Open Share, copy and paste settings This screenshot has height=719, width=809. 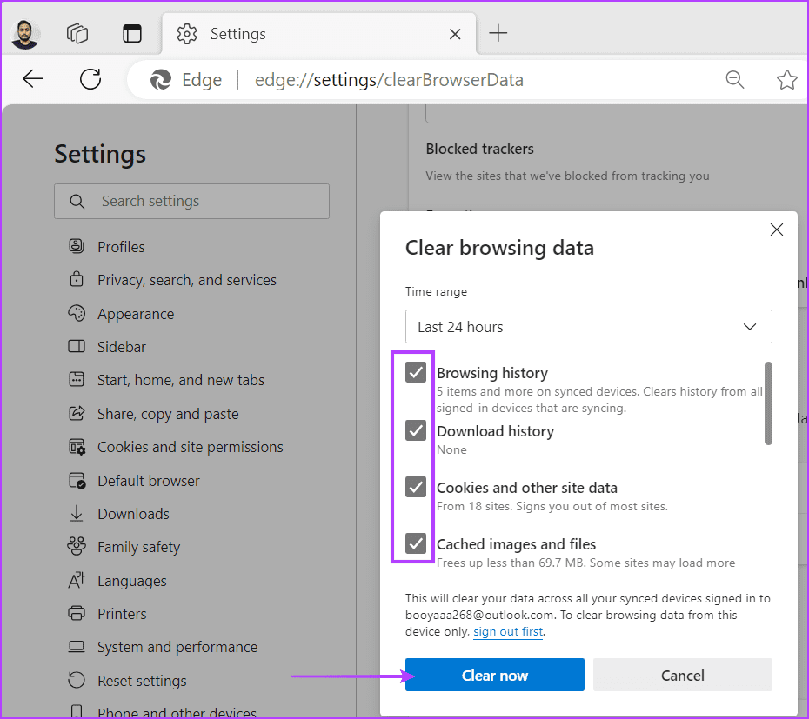(168, 414)
